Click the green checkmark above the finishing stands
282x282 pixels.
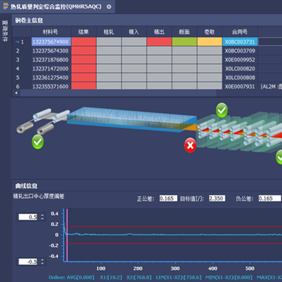coord(222,110)
